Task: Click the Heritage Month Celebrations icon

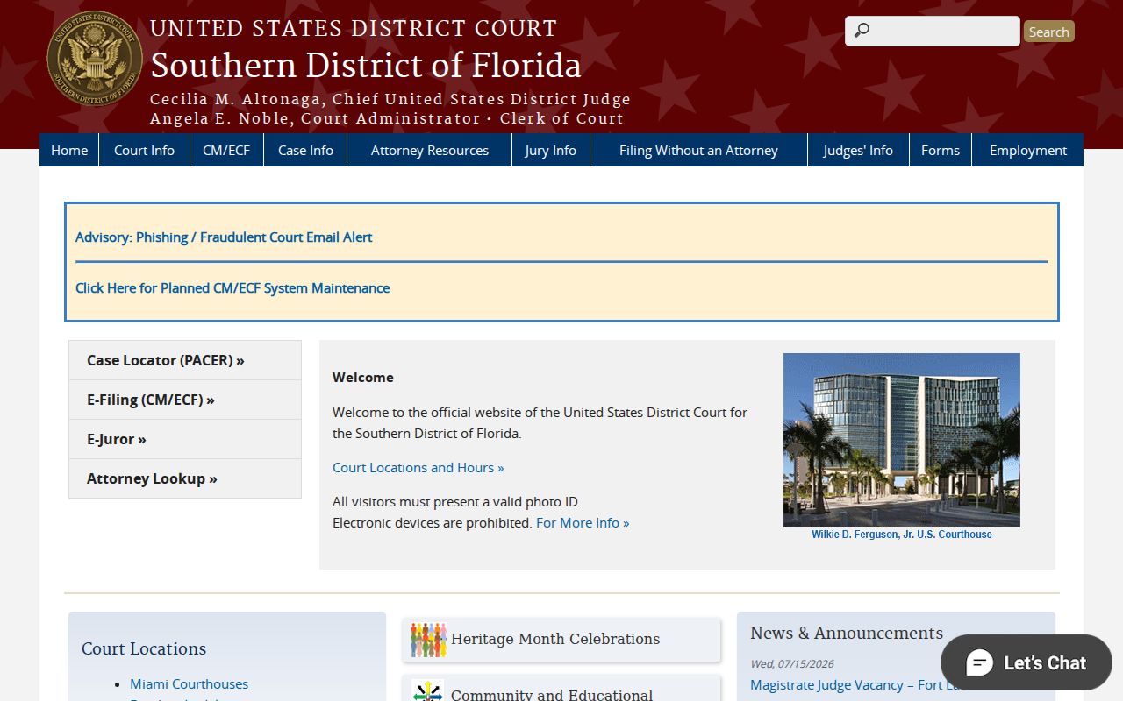Action: tap(428, 640)
